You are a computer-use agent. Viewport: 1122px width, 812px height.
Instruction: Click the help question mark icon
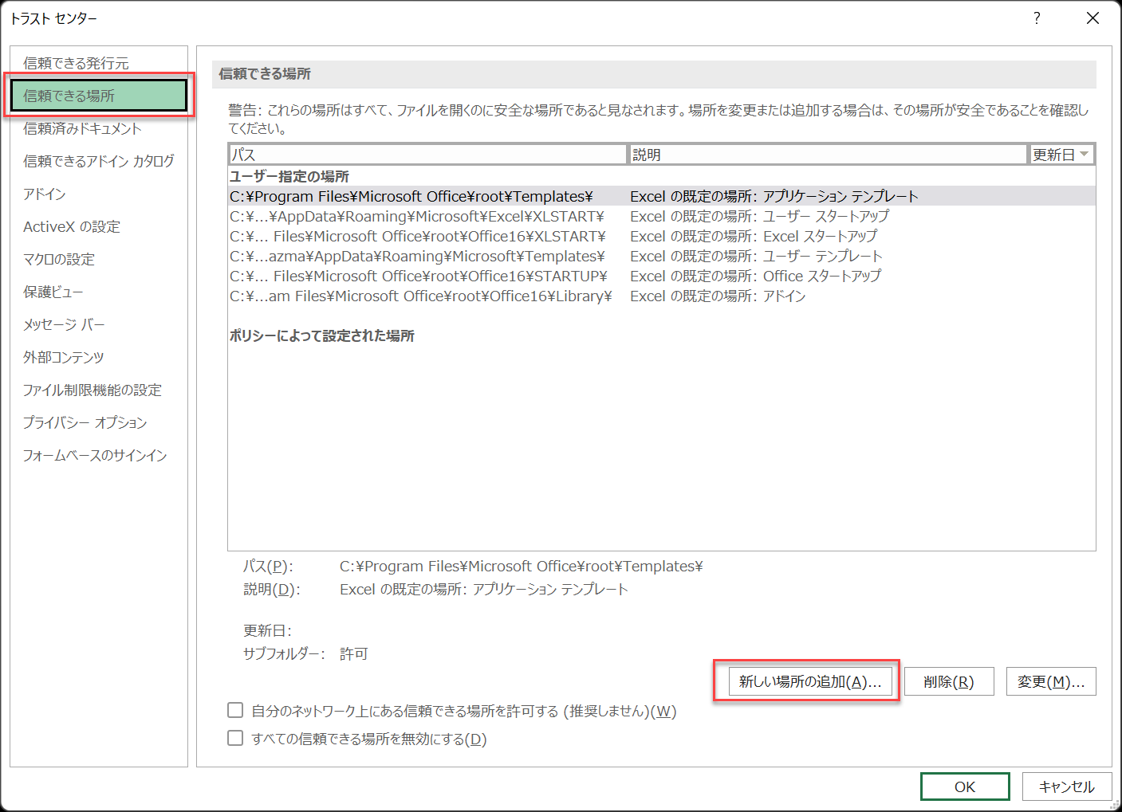(x=1036, y=18)
